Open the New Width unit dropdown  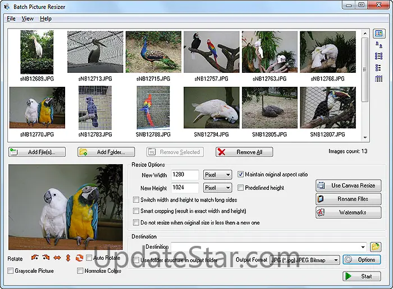pos(218,175)
